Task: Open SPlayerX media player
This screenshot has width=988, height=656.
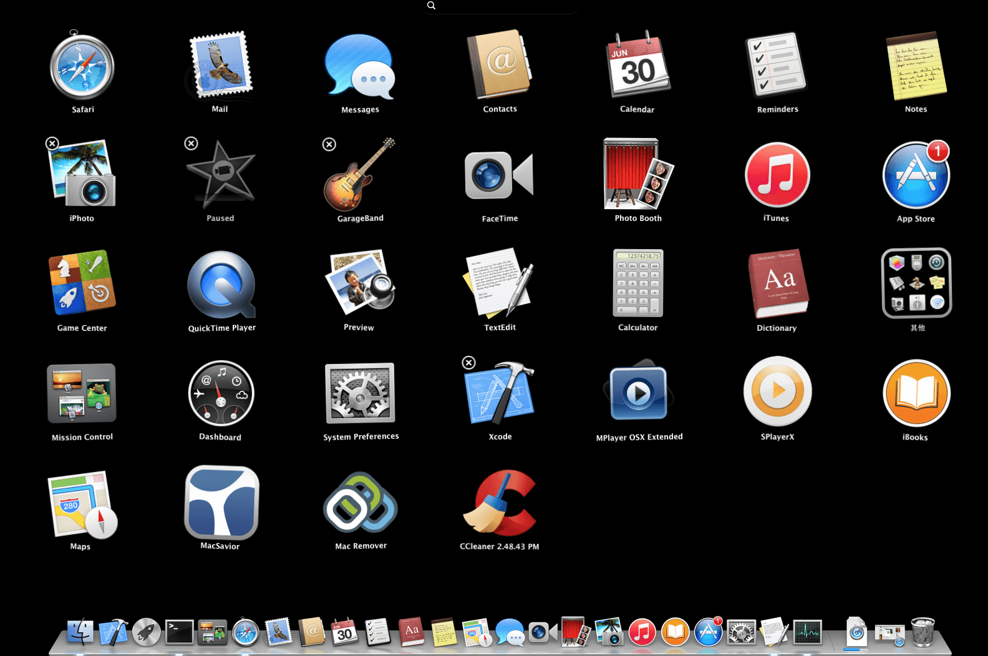Action: (x=777, y=391)
